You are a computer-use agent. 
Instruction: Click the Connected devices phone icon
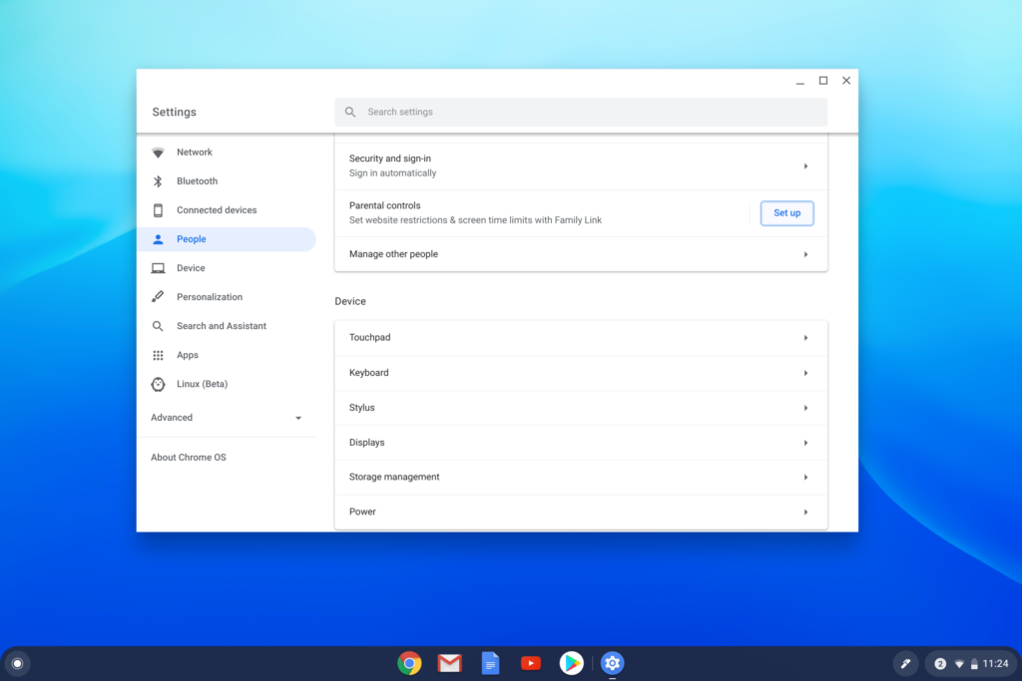click(x=158, y=210)
